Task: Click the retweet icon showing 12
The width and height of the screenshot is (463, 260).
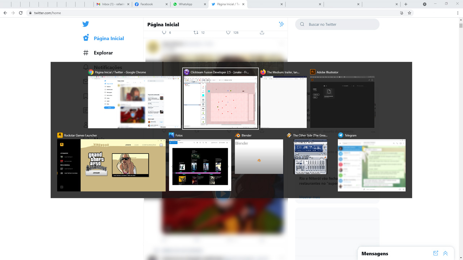Action: pyautogui.click(x=196, y=32)
